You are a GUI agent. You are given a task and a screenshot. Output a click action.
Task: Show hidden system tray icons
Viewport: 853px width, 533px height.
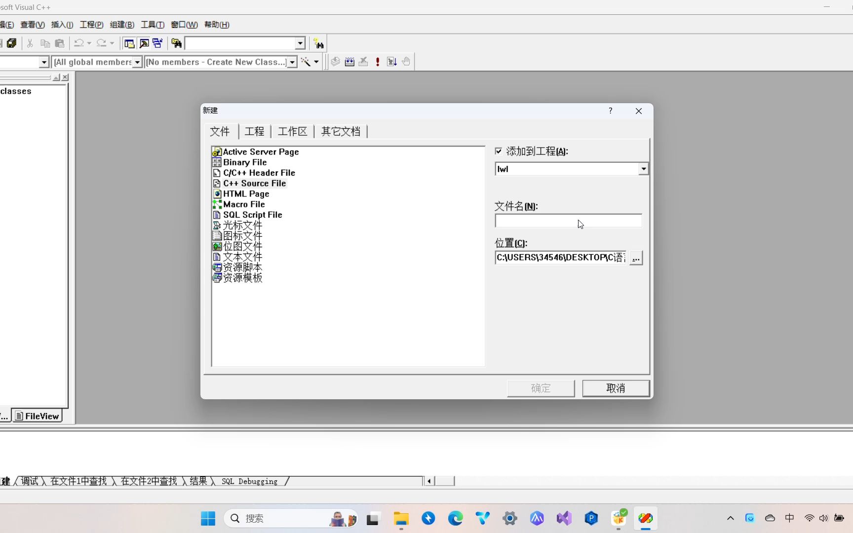(x=731, y=518)
